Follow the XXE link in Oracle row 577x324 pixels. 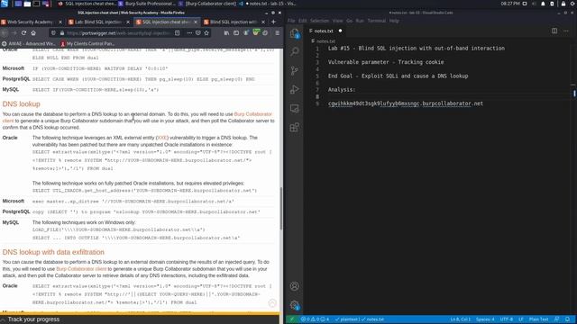coord(162,138)
